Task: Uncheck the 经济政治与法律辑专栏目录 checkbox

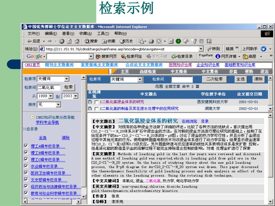Action: 26,186
